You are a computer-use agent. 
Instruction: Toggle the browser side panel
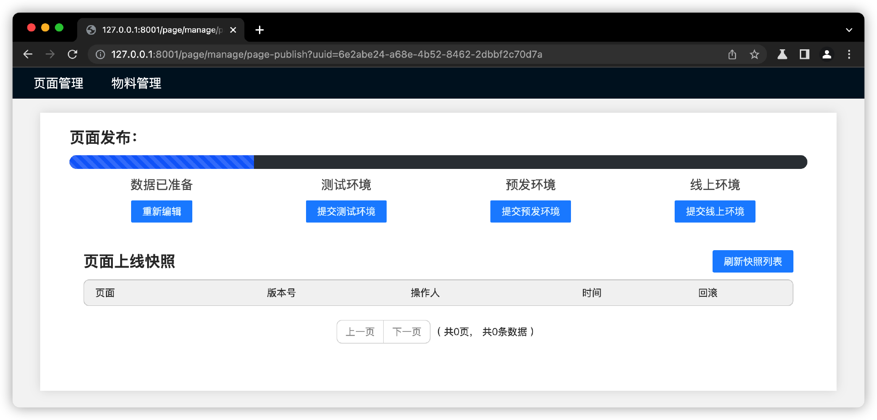pos(804,54)
